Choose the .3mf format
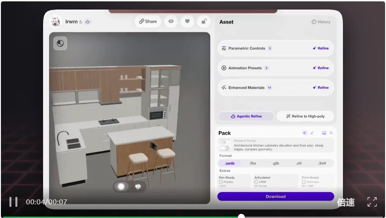386x218 pixels. [322, 163]
